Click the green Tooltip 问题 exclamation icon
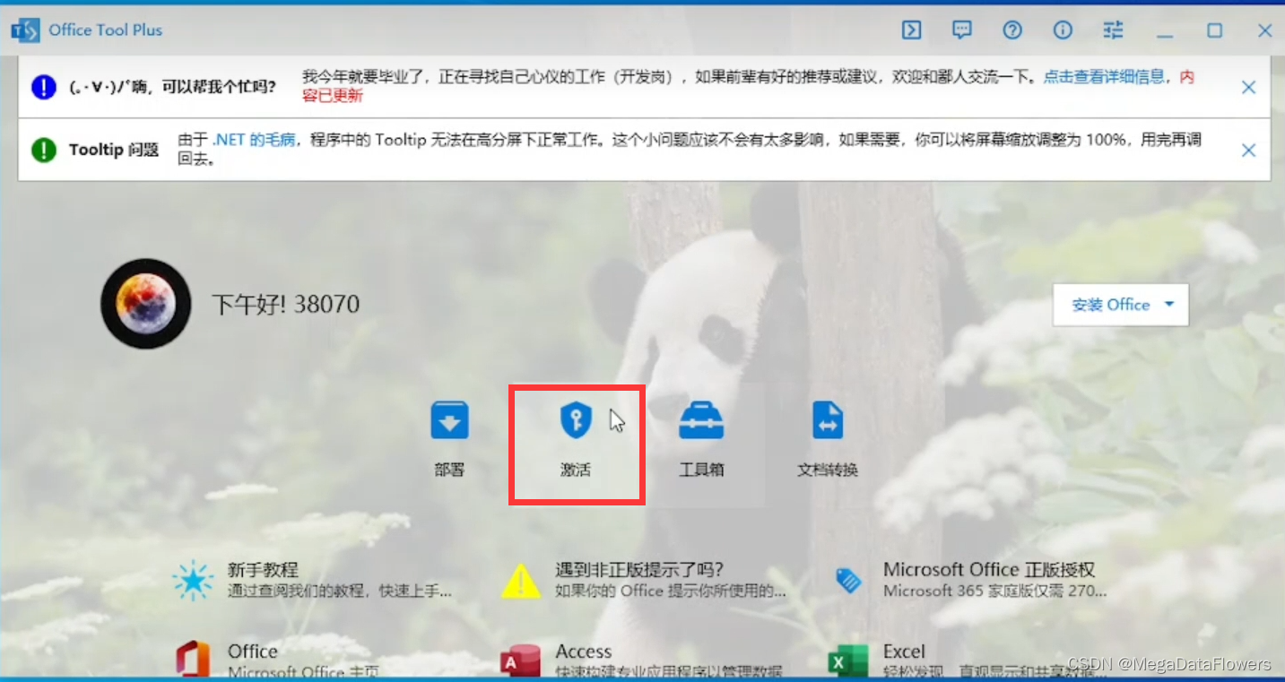Image resolution: width=1285 pixels, height=682 pixels. [44, 150]
